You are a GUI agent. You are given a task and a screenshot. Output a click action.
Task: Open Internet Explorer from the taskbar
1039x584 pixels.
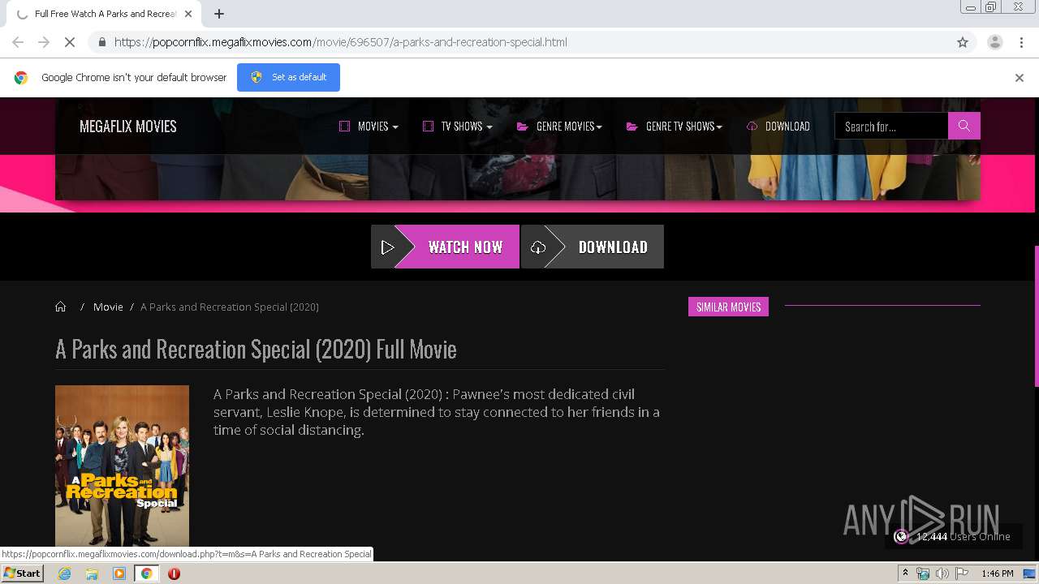coord(64,573)
